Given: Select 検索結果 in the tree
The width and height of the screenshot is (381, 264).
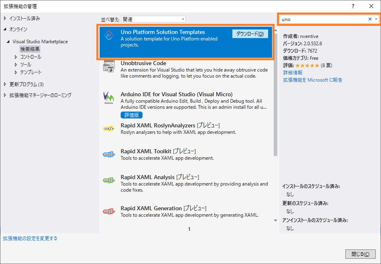Looking at the screenshot, I should click(x=30, y=49).
